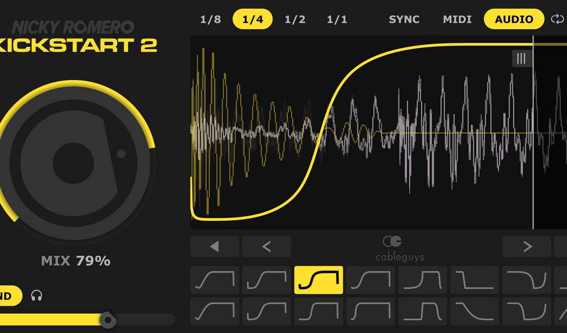The width and height of the screenshot is (567, 333).
Task: Set the rate to 1/2
Action: pos(295,19)
